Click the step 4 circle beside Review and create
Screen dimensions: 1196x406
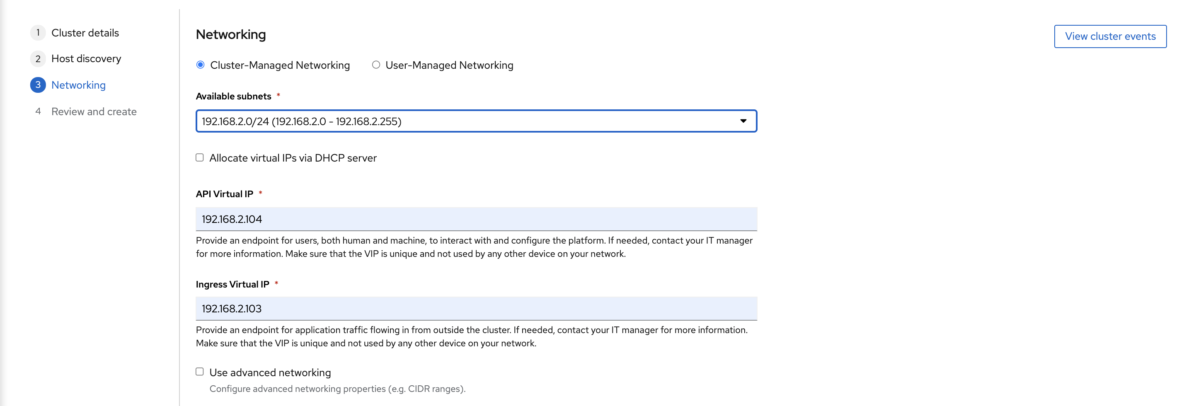(x=38, y=111)
